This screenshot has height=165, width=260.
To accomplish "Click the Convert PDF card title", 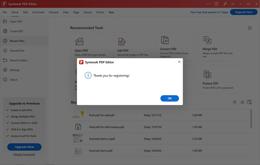I will pyautogui.click(x=168, y=49).
